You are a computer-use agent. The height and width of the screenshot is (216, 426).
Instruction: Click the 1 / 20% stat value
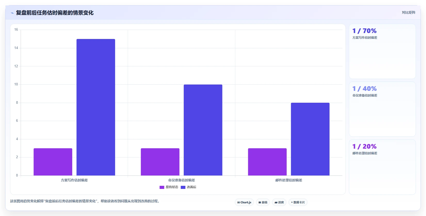pos(364,147)
